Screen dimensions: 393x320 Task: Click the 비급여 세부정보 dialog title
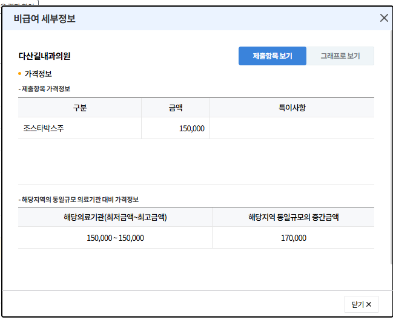pyautogui.click(x=45, y=19)
